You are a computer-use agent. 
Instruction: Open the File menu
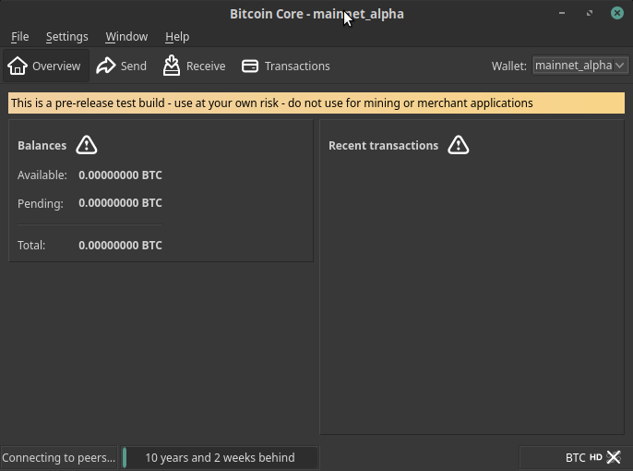19,37
